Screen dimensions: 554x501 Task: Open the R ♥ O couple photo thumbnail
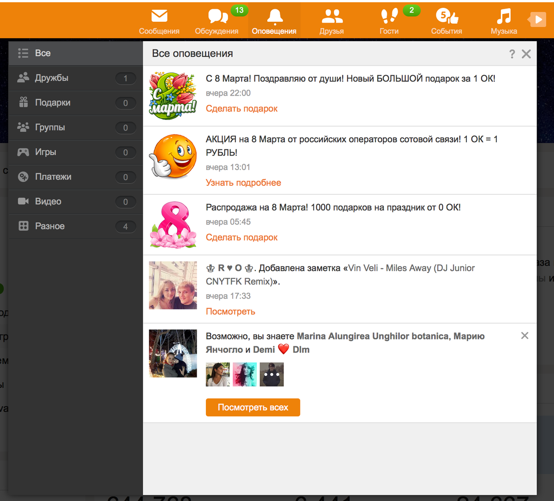173,285
